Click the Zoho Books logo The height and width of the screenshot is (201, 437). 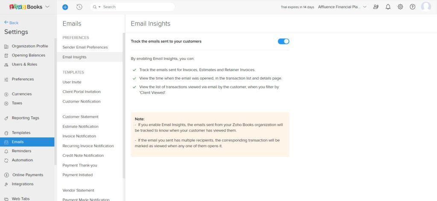(26, 7)
